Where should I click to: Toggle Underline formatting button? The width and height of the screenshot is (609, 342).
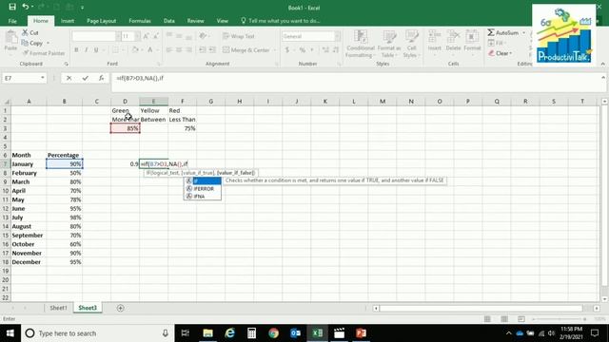point(96,50)
